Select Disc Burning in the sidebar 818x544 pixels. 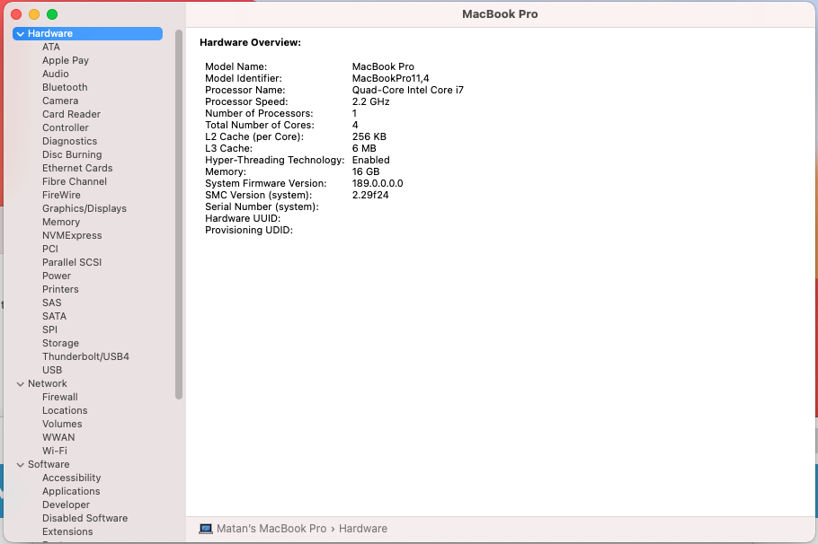click(72, 154)
